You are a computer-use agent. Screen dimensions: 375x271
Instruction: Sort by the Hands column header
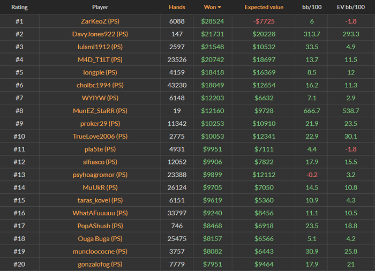click(177, 8)
